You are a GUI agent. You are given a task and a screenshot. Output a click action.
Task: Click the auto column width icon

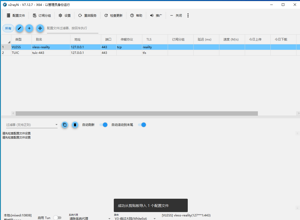pyautogui.click(x=40, y=28)
